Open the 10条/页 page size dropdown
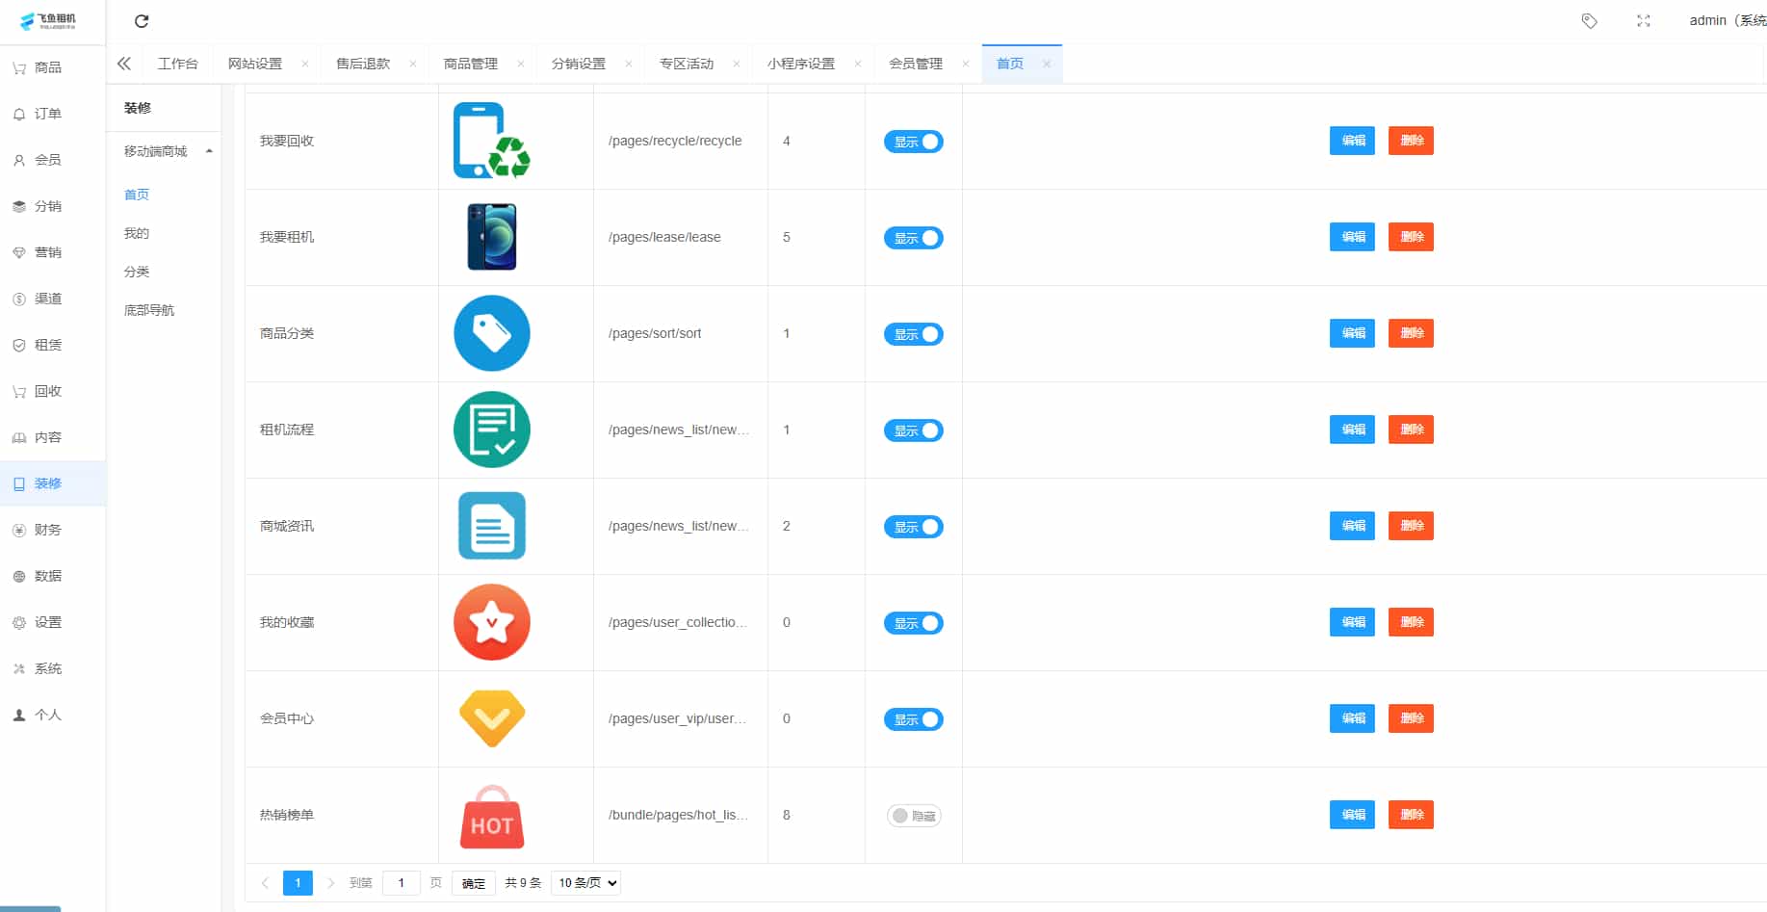The height and width of the screenshot is (912, 1767). [x=585, y=882]
